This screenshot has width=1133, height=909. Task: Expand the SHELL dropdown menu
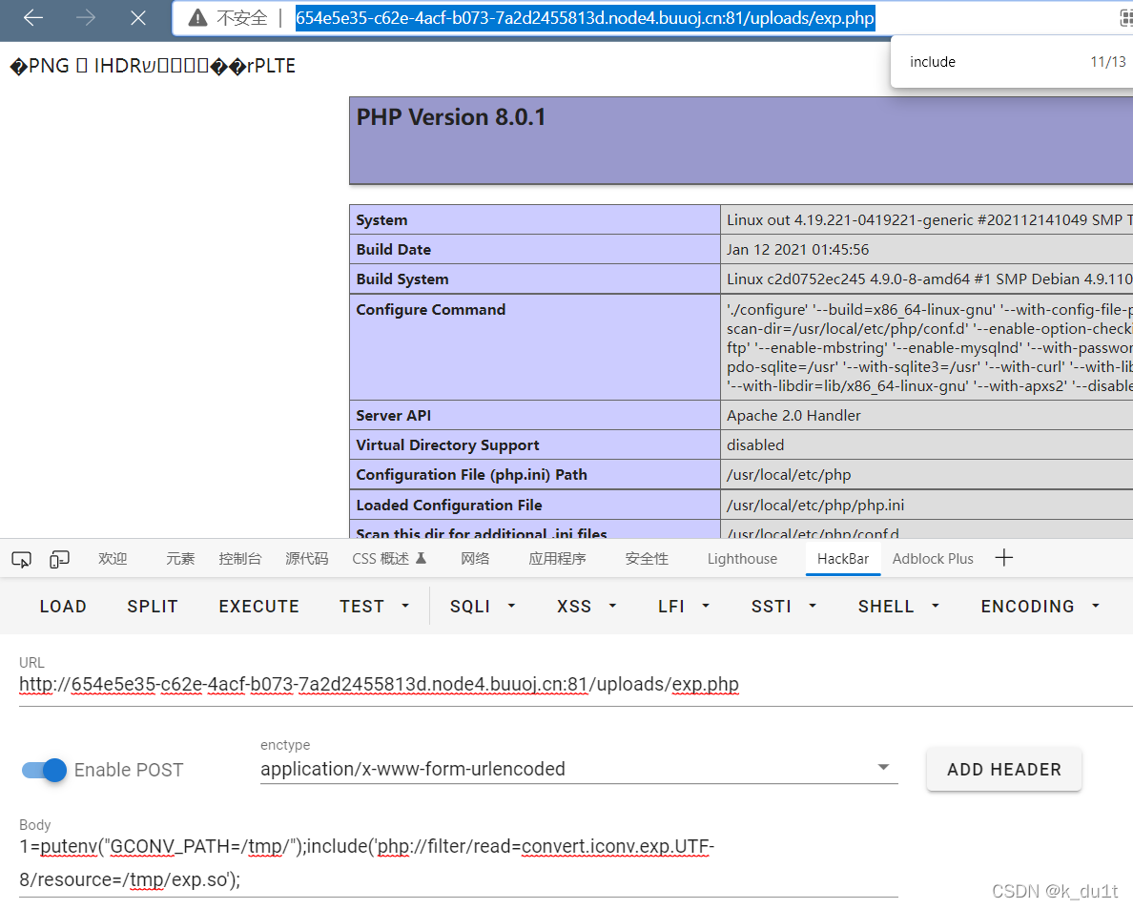coord(898,607)
